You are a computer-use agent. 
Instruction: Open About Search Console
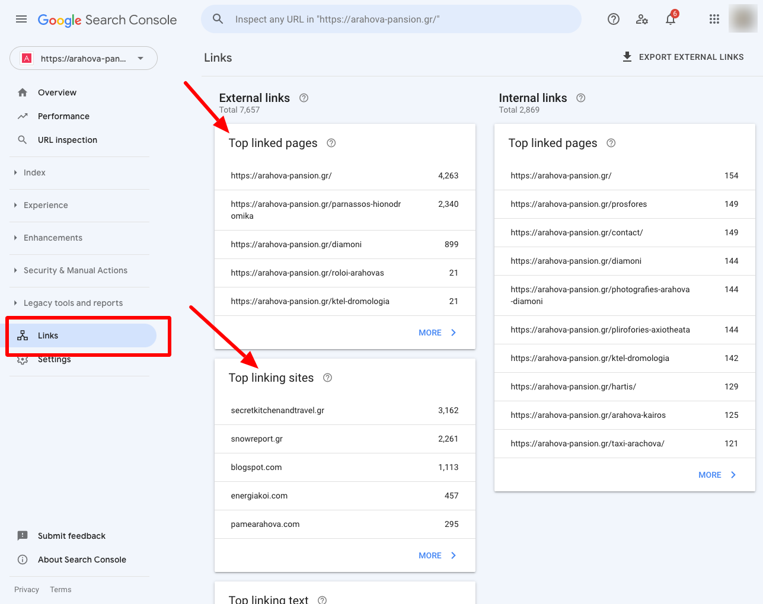(x=83, y=560)
